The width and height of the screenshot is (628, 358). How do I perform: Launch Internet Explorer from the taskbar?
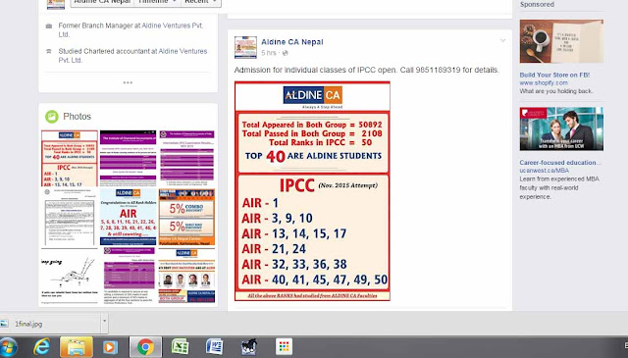click(x=41, y=347)
